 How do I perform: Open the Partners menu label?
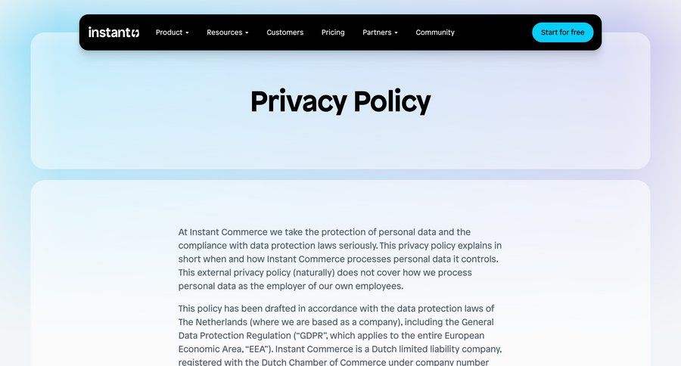[x=377, y=33]
